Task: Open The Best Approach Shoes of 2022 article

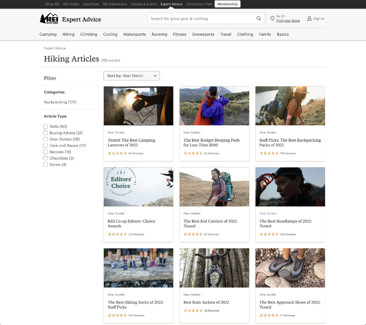Action: 290,305
